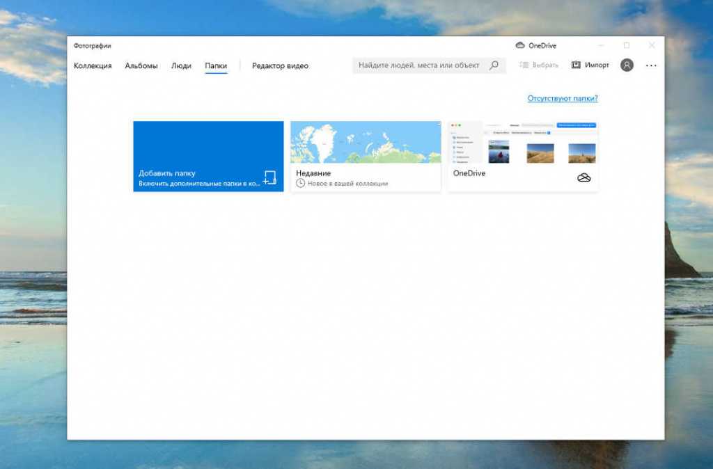The height and width of the screenshot is (469, 713).
Task: Open the Альбомы tab
Action: pyautogui.click(x=141, y=66)
